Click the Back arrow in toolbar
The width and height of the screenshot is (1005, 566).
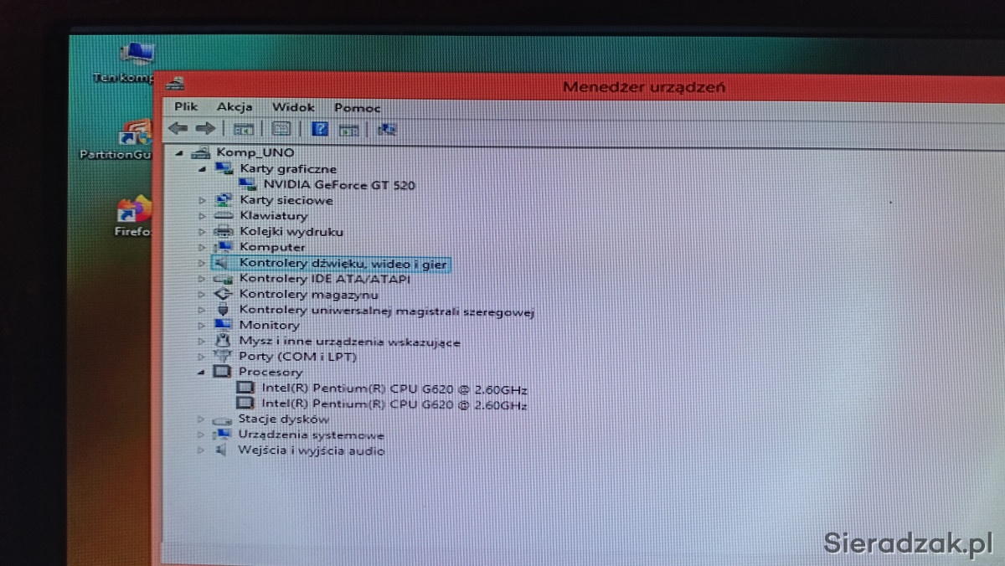click(178, 129)
